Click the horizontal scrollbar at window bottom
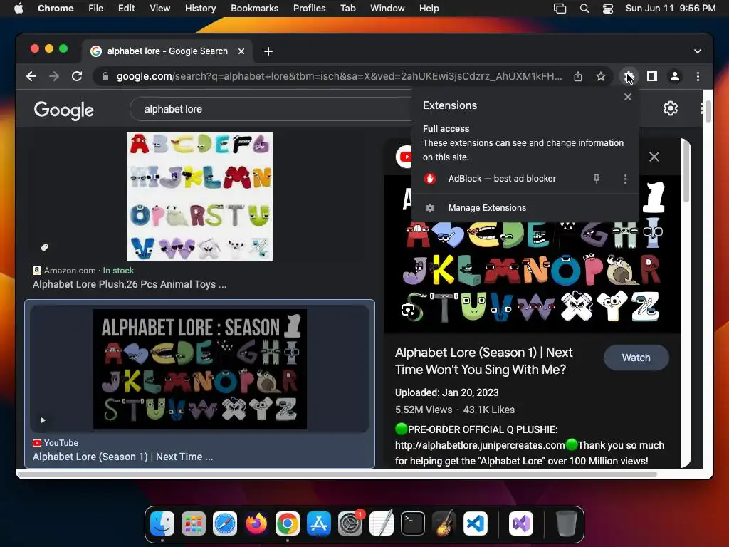This screenshot has height=547, width=729. (x=337, y=474)
